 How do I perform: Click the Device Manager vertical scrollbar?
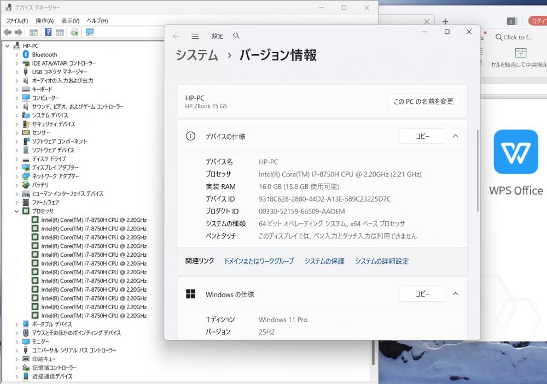point(373,352)
